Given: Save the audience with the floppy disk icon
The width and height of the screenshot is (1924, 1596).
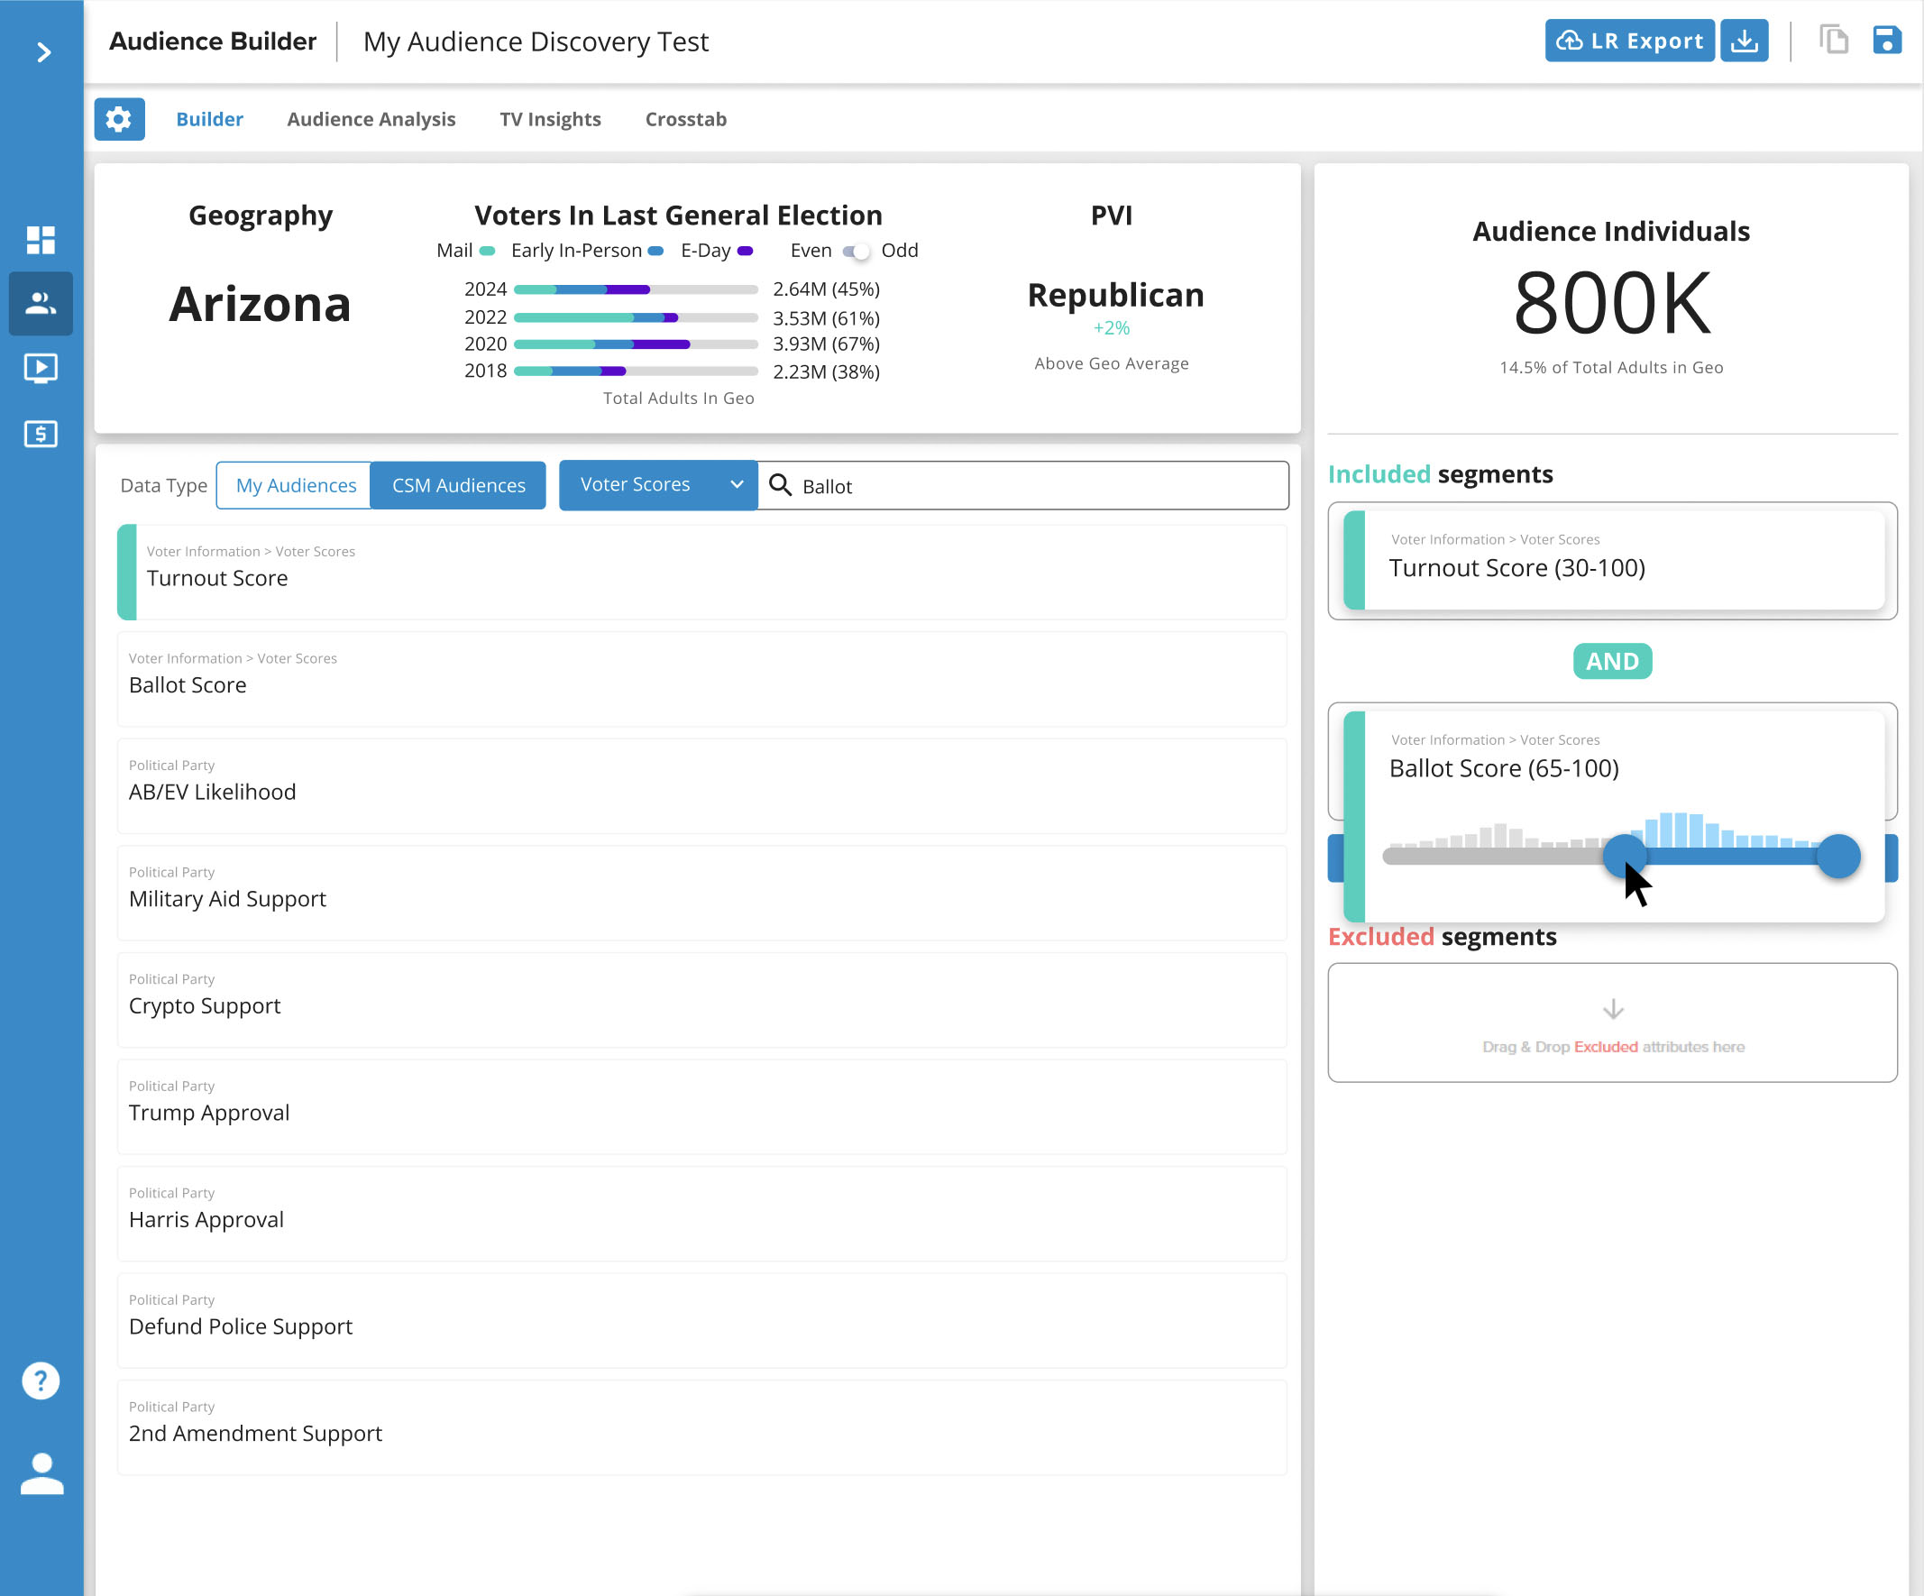Looking at the screenshot, I should tap(1887, 40).
